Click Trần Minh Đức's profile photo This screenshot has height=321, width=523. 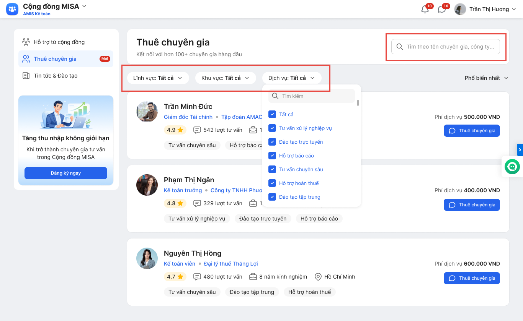point(147,112)
